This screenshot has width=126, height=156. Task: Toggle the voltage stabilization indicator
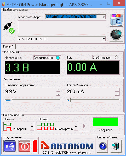[58, 58]
